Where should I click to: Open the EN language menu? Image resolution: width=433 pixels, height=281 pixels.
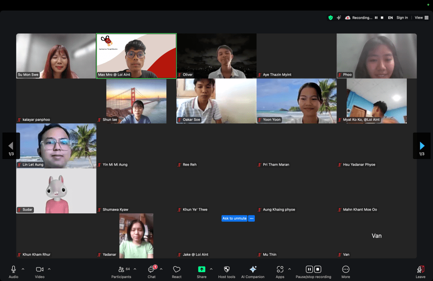tap(390, 18)
